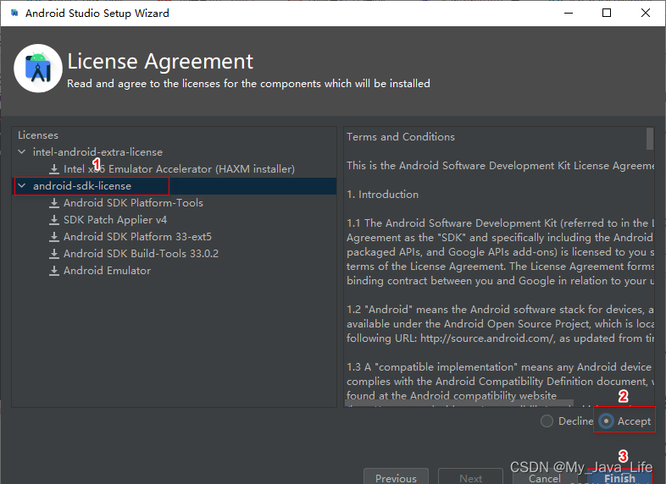The image size is (666, 484).
Task: Click the horizontal scrollbar of license text
Action: click(x=459, y=403)
